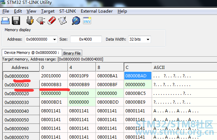
Task: Click the cell containing 08000BE9
Action: [138, 102]
